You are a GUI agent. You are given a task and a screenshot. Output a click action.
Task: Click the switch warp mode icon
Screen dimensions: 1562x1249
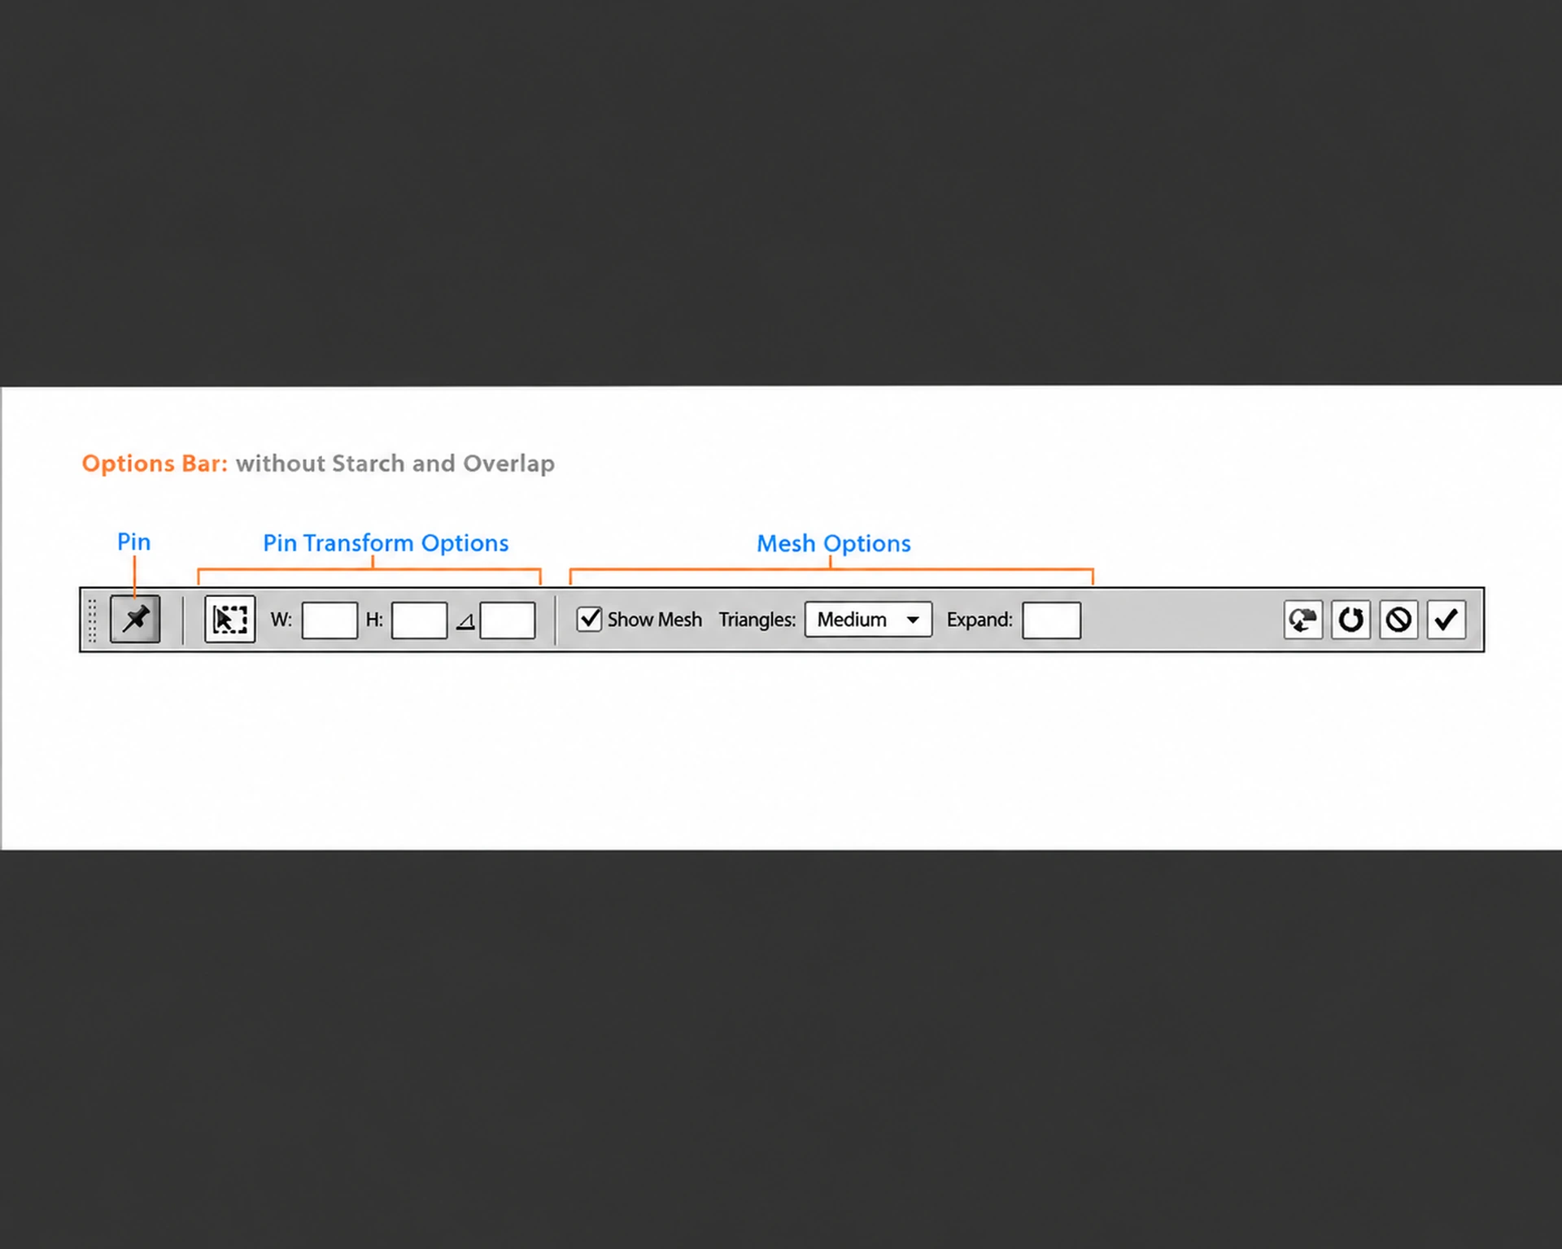[x=1303, y=620]
